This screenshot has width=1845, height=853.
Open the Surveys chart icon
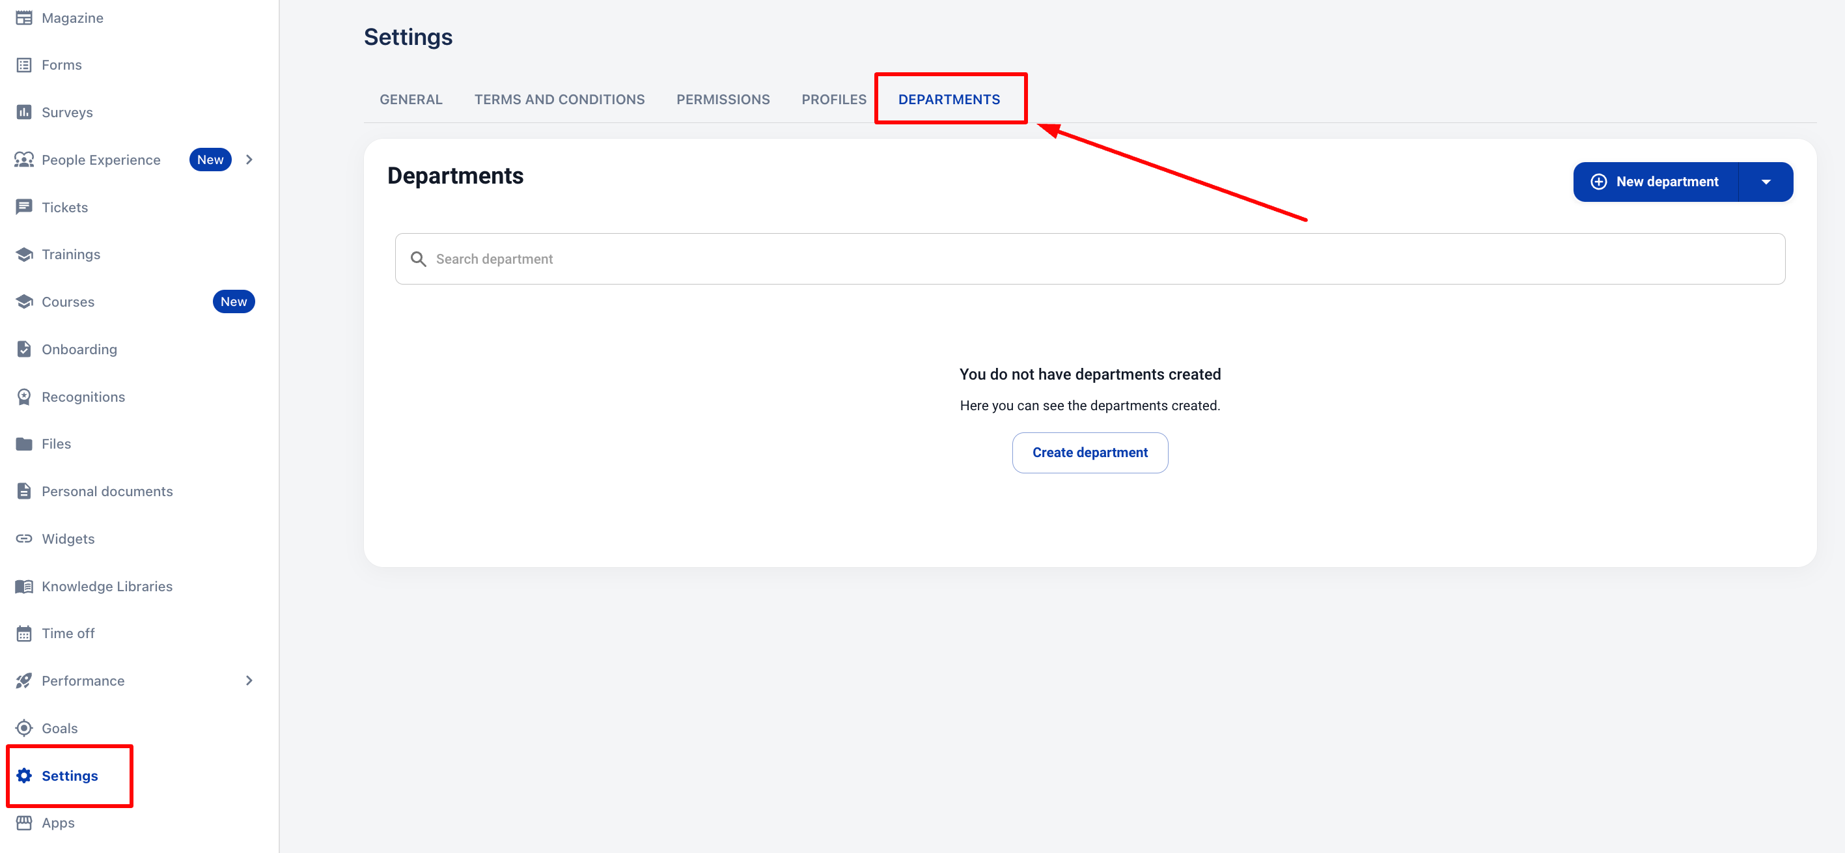pyautogui.click(x=23, y=113)
